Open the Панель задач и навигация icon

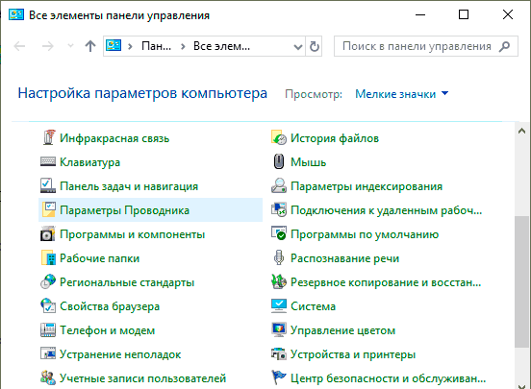coord(48,185)
